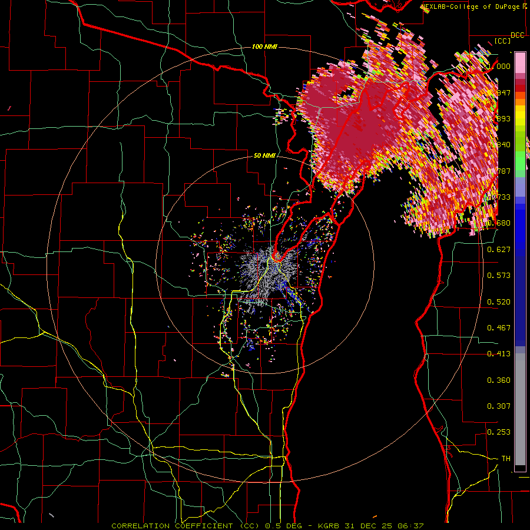Click the 0.840 scale value
The height and width of the screenshot is (530, 530).
point(499,145)
